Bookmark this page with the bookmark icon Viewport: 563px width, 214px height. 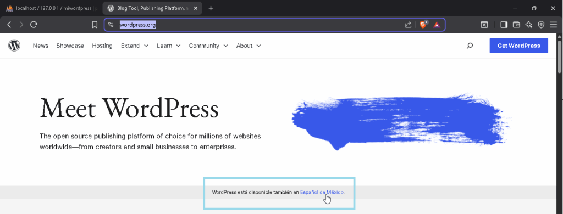(95, 25)
